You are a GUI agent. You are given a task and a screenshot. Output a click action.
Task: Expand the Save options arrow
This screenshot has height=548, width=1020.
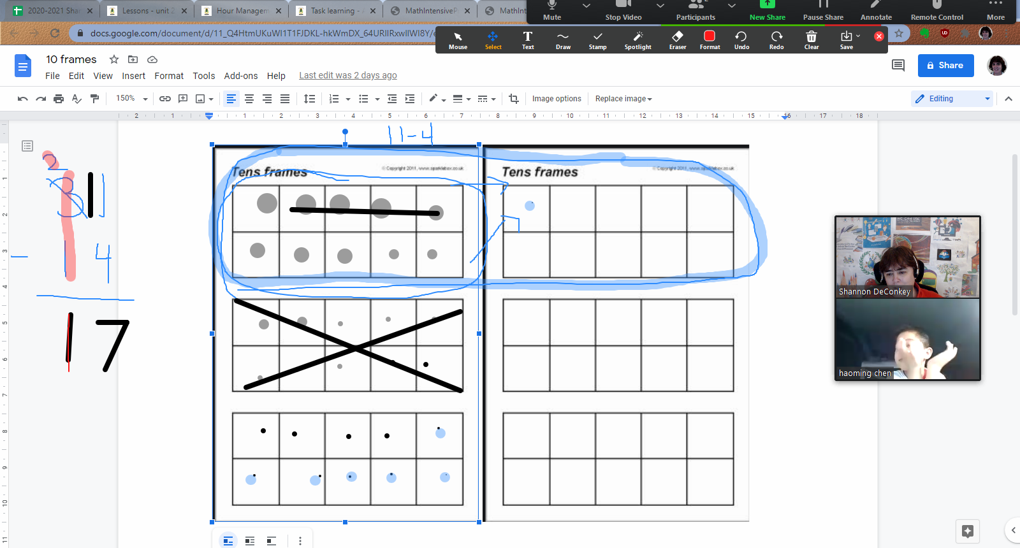tap(858, 36)
